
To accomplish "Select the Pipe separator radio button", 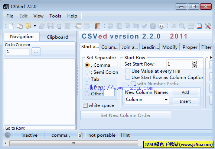I will point(87,86).
